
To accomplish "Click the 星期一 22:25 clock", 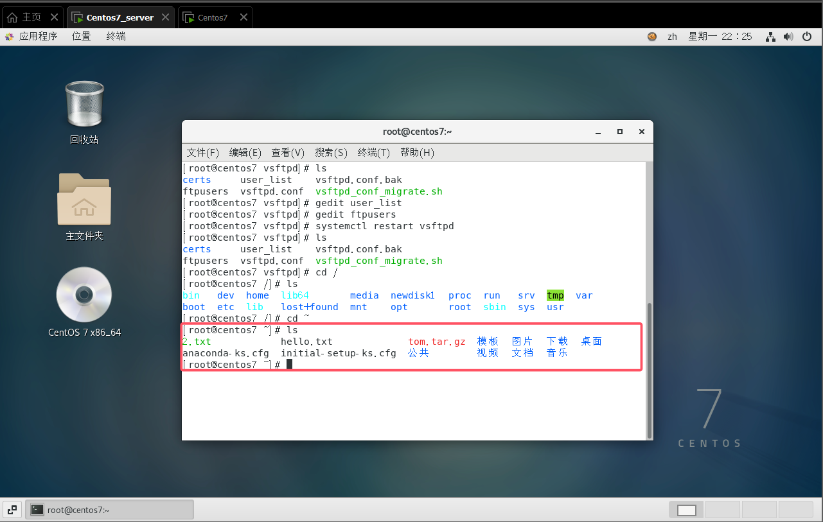I will (x=720, y=37).
